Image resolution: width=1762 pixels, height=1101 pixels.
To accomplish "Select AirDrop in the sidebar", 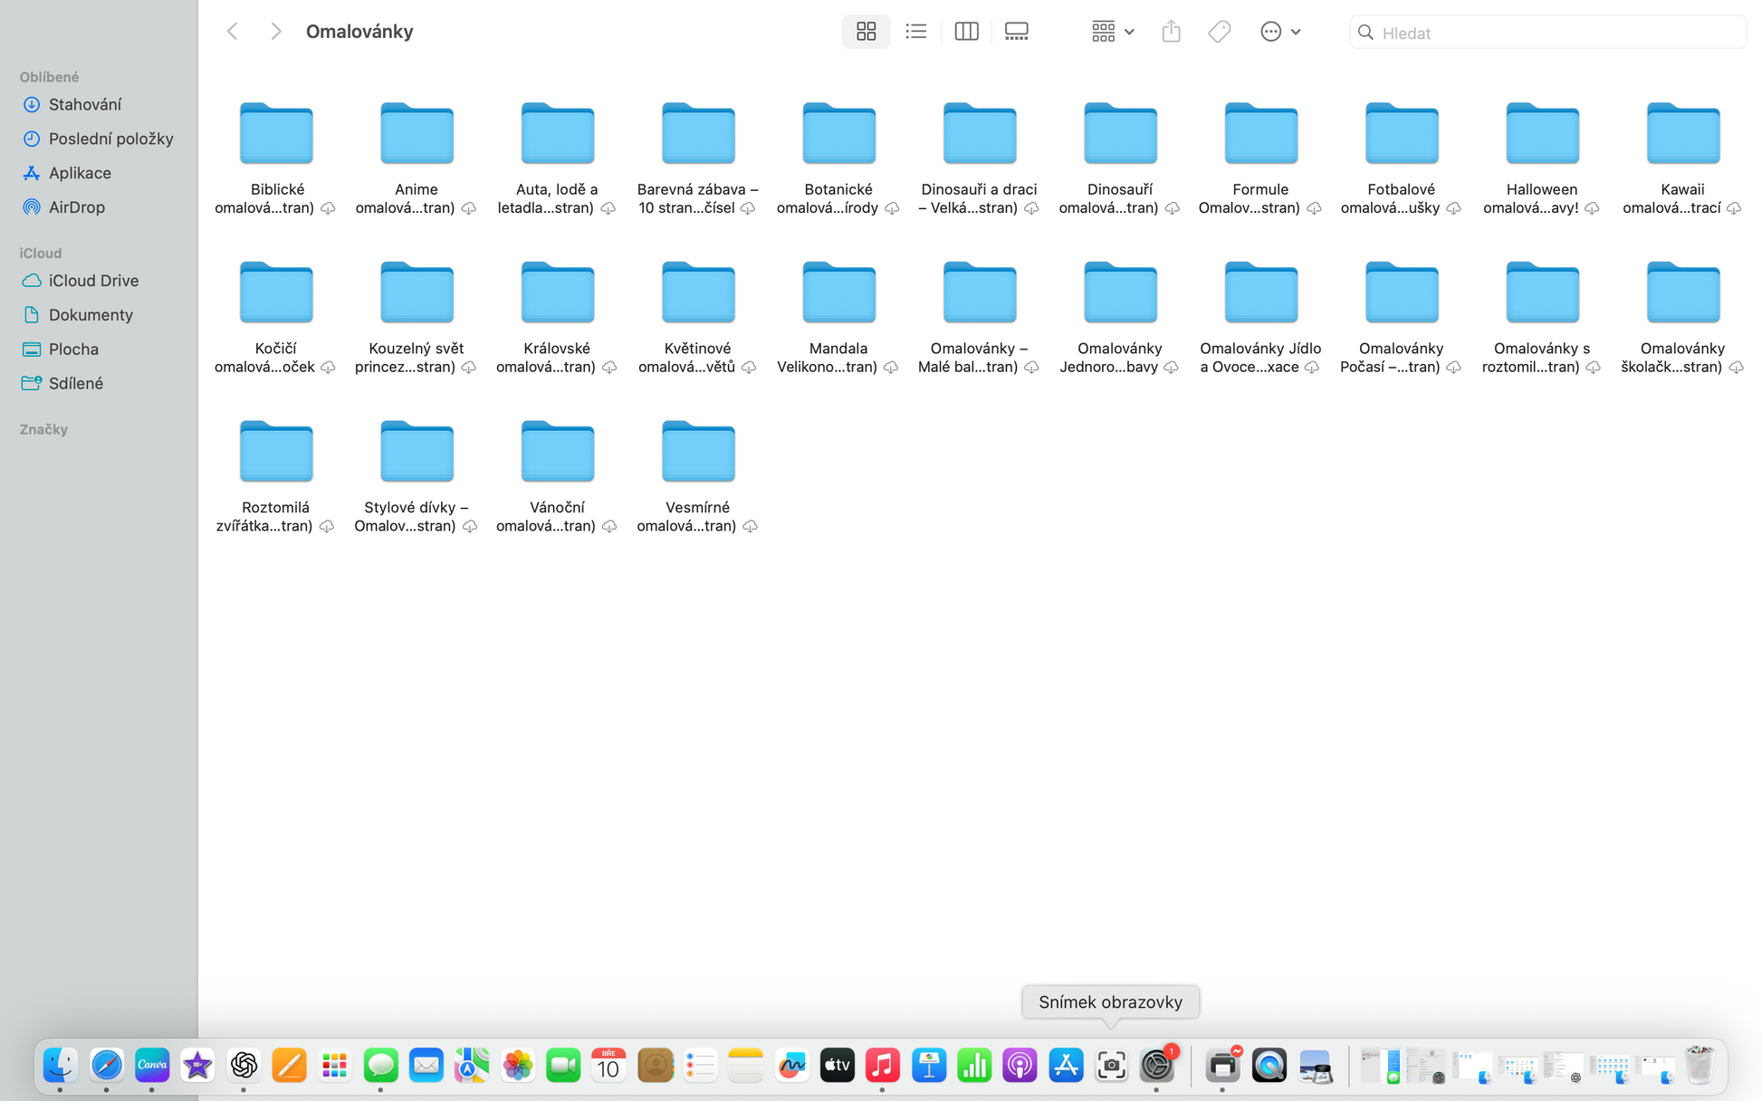I will (76, 207).
